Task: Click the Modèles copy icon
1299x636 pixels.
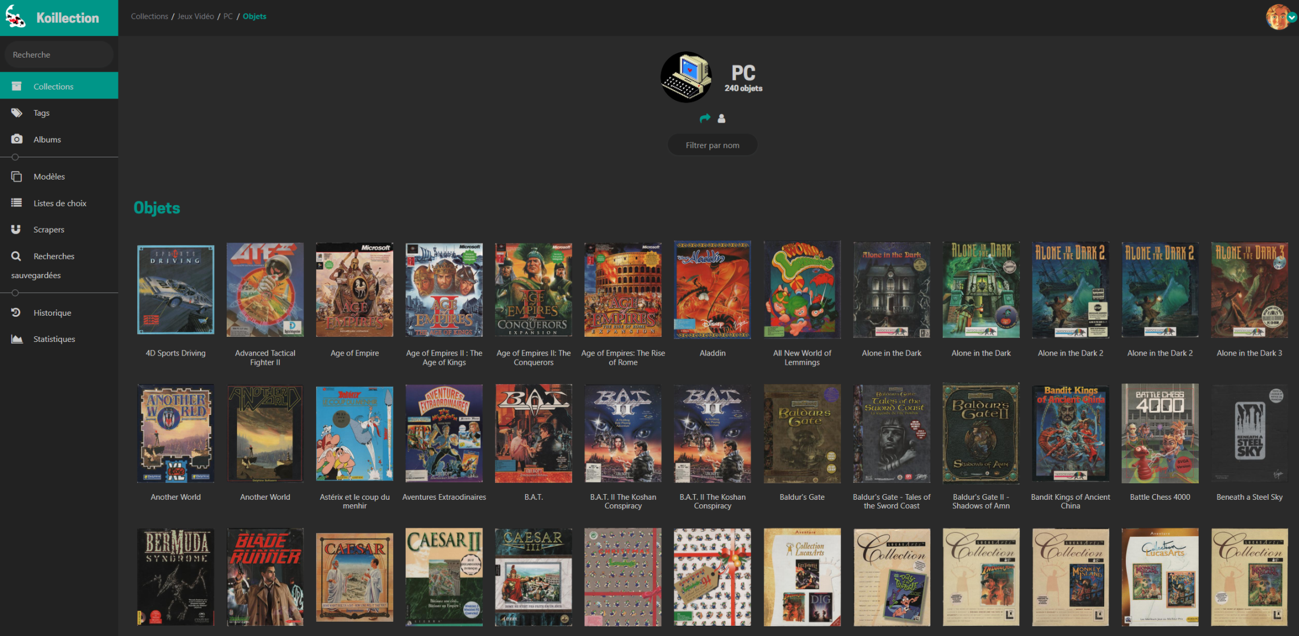Action: (17, 177)
